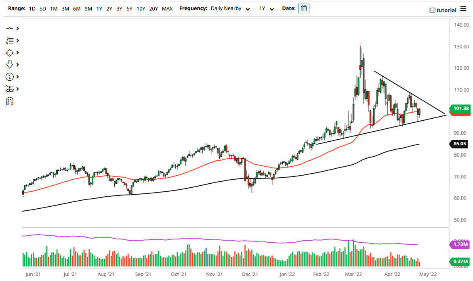Image resolution: width=473 pixels, height=281 pixels.
Task: Select the shapes annotation tool
Action: pyautogui.click(x=10, y=52)
